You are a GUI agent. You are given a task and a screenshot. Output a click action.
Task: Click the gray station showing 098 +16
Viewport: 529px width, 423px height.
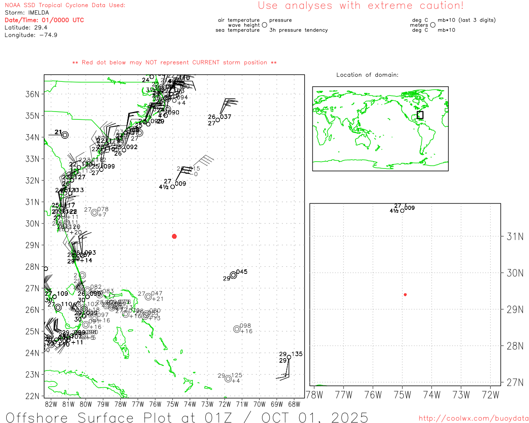[237, 329]
